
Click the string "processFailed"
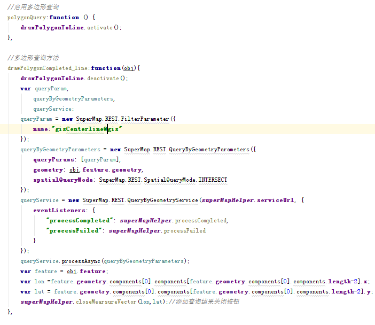pos(74,230)
